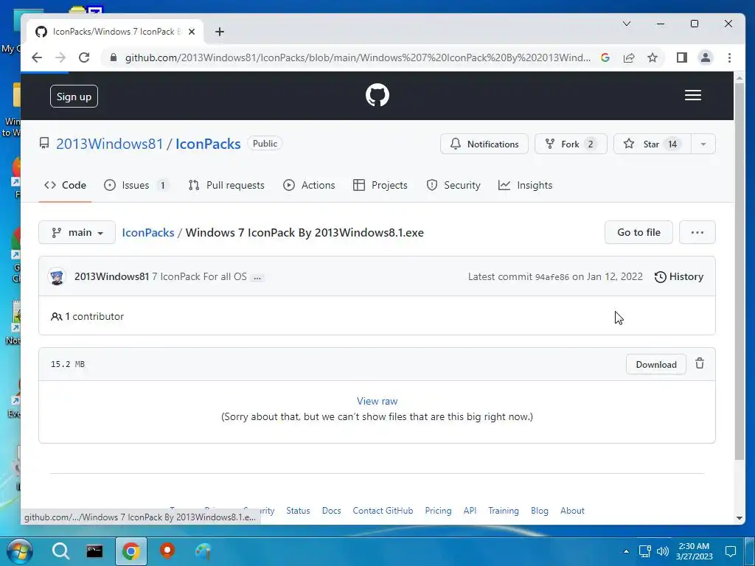The height and width of the screenshot is (566, 755).
Task: Click the volume speaker tray icon
Action: 663,551
